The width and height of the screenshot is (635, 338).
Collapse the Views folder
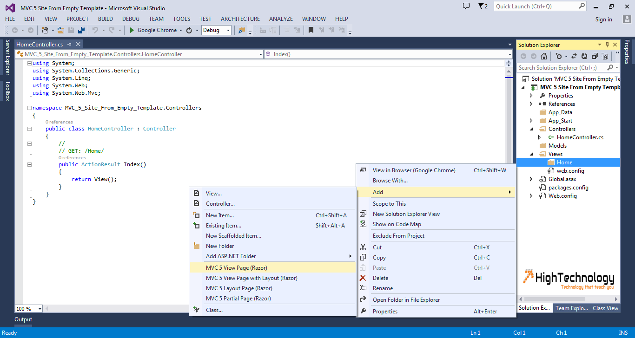pos(531,154)
